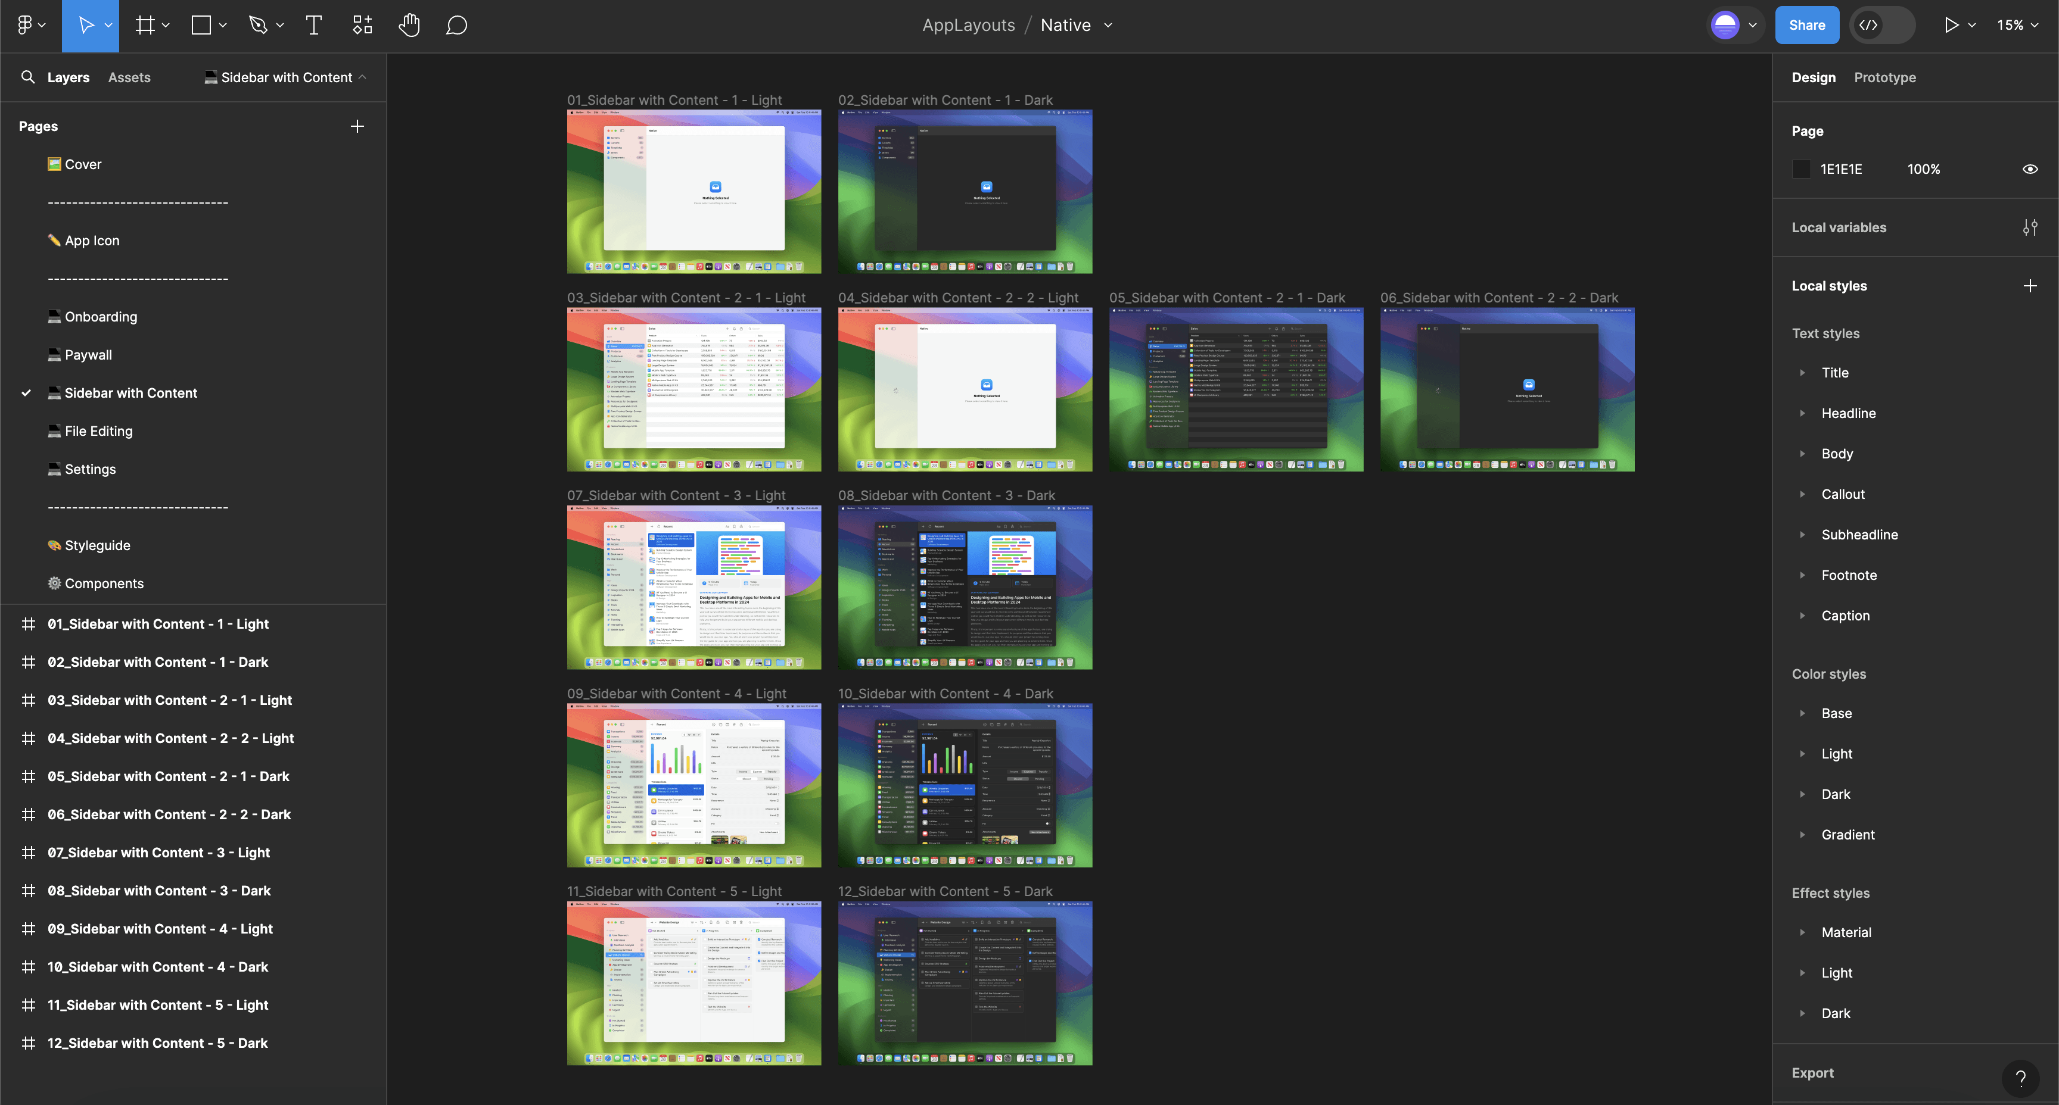Image resolution: width=2059 pixels, height=1105 pixels.
Task: Open the Resources components tool
Action: point(362,26)
